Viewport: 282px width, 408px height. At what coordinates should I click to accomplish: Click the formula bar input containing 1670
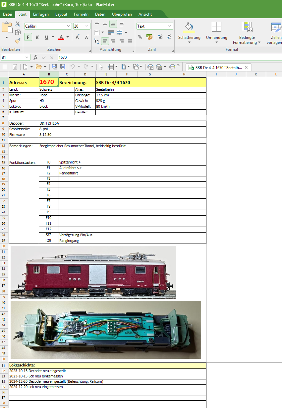(166, 57)
